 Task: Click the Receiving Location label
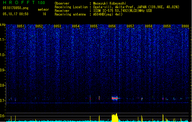click(71, 7)
